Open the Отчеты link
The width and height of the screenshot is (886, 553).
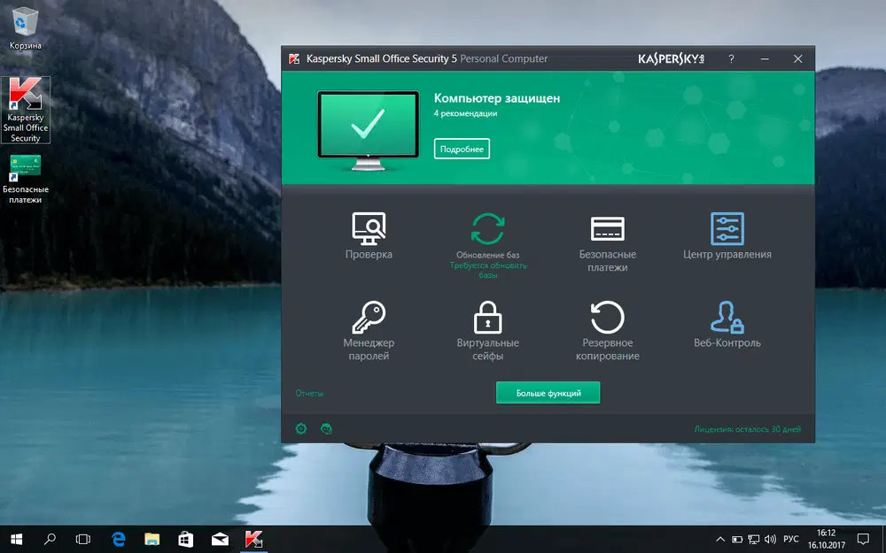point(310,392)
